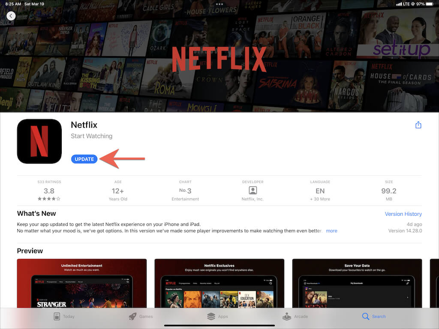Tap the three-dot multitasking indicator
Viewport: 439px width, 329px height.
coord(219,4)
